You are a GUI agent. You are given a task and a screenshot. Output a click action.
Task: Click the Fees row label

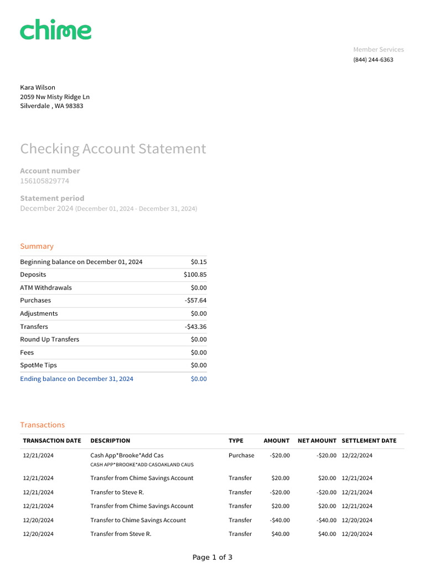(x=27, y=353)
